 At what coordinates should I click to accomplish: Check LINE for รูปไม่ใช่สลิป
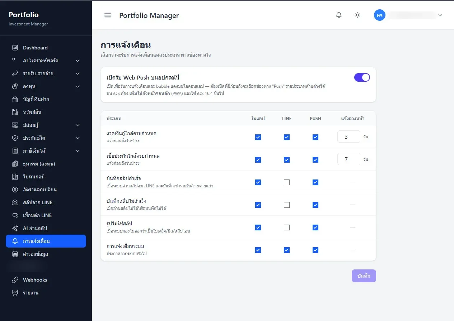287,227
